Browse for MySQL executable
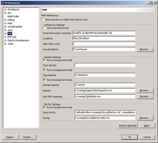Image resolution: width=158 pixels, height=143 pixels. tap(145, 118)
